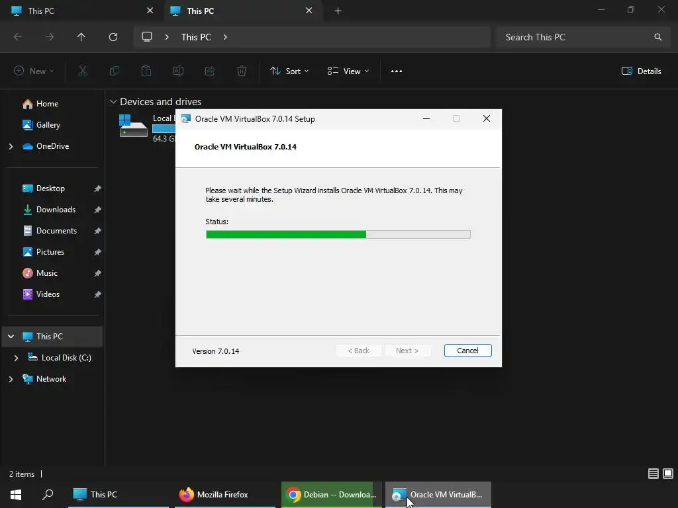Click the pin icon beside Downloads
The image size is (678, 508).
click(98, 210)
